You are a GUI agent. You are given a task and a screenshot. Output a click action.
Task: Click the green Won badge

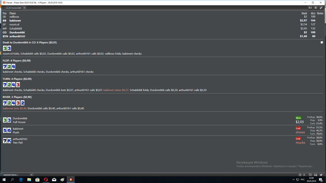[298, 118]
